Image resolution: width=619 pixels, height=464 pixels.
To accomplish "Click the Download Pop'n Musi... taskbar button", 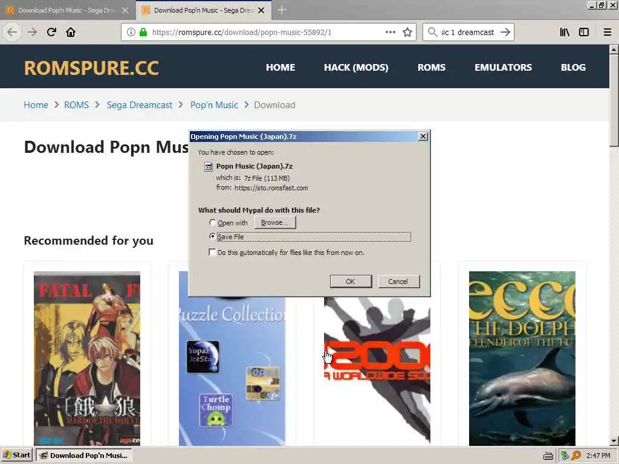I will coord(83,455).
